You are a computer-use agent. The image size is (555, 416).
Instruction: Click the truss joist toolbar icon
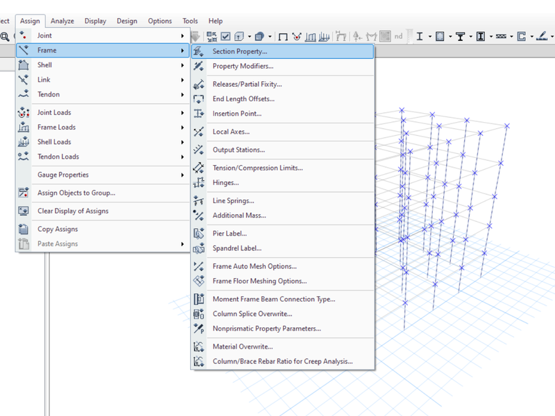[501, 36]
